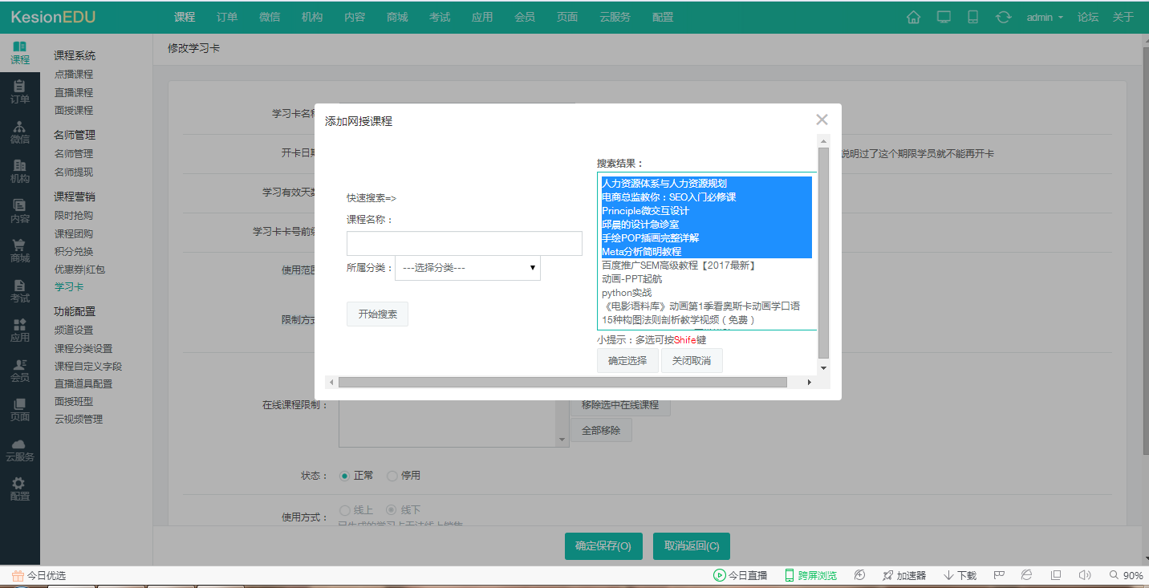Confirm selection with the 确定选择 button
This screenshot has height=588, width=1149.
(627, 360)
